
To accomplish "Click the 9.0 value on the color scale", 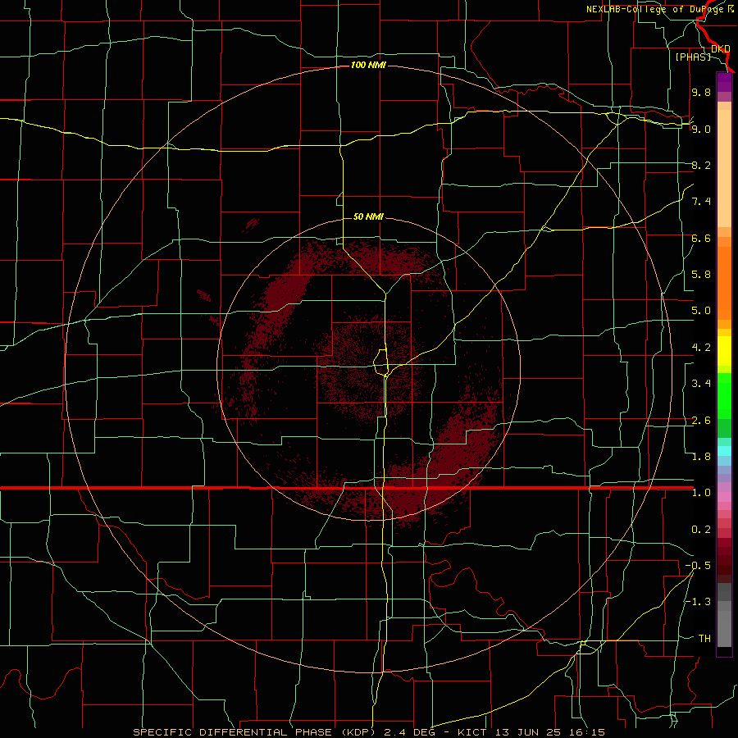I will (701, 129).
